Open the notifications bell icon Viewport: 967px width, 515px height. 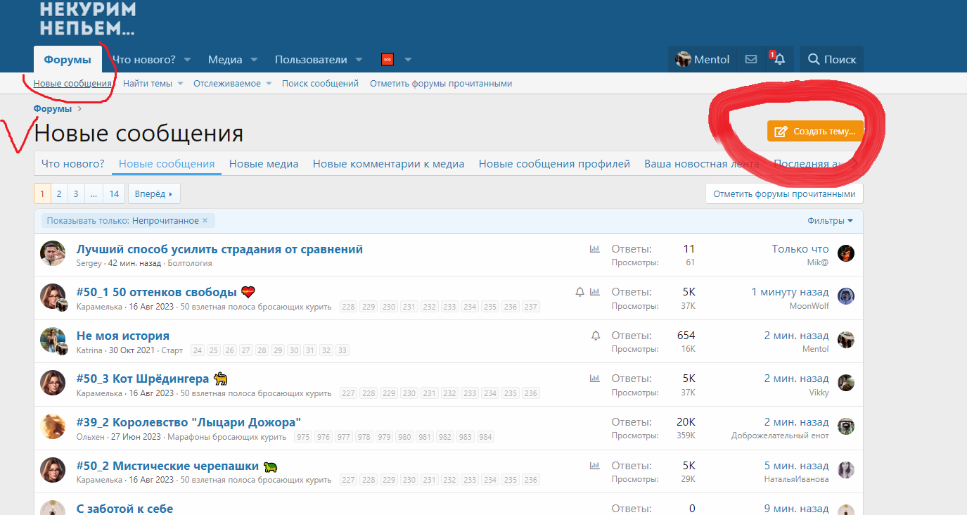[x=779, y=60]
